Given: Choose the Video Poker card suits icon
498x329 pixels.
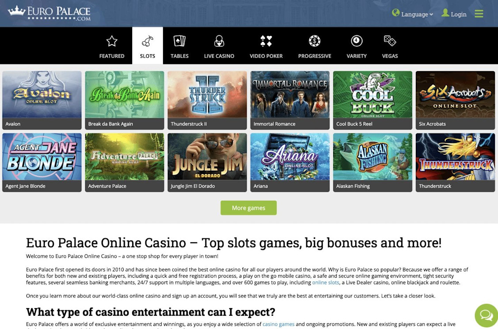Looking at the screenshot, I should point(266,41).
